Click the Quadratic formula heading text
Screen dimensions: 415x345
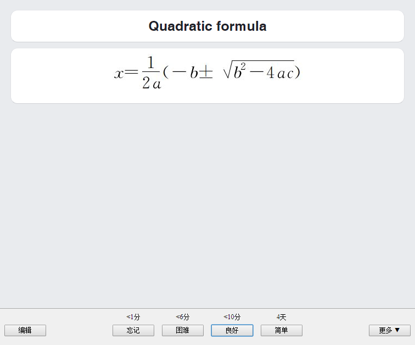(x=207, y=26)
